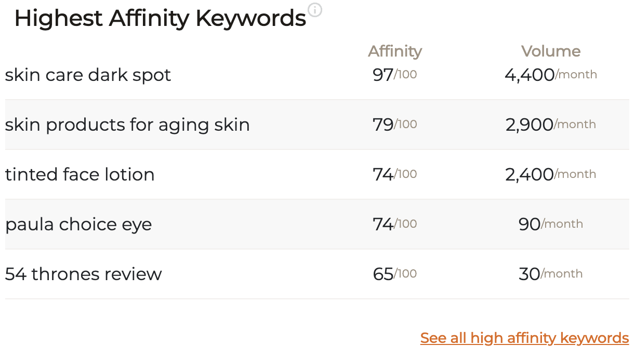Select the 65/100 affinity score
The height and width of the screenshot is (359, 635).
coord(395,274)
